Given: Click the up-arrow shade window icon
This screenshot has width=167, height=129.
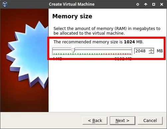Looking at the screenshot, I should tap(146, 4).
